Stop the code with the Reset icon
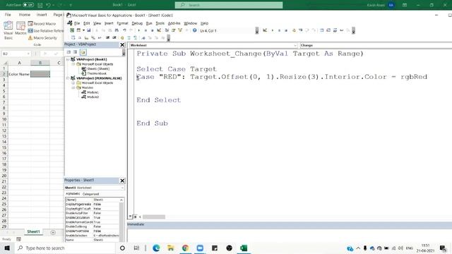Screen dimensions: 452x254 point(153,30)
